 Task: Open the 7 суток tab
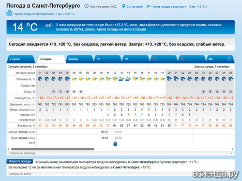[21, 59]
